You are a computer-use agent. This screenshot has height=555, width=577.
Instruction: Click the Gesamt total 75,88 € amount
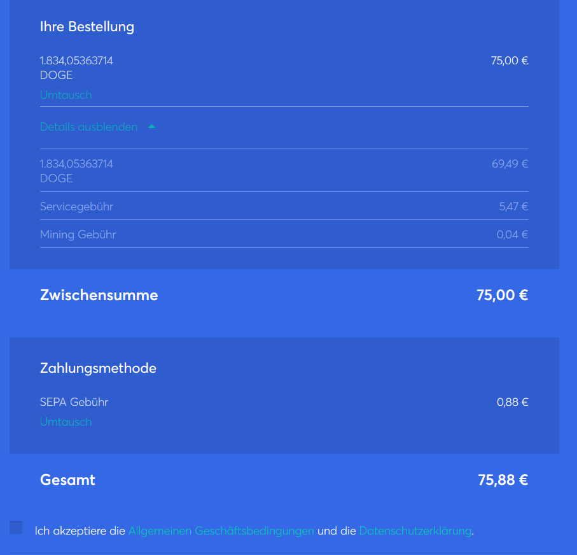pyautogui.click(x=503, y=480)
